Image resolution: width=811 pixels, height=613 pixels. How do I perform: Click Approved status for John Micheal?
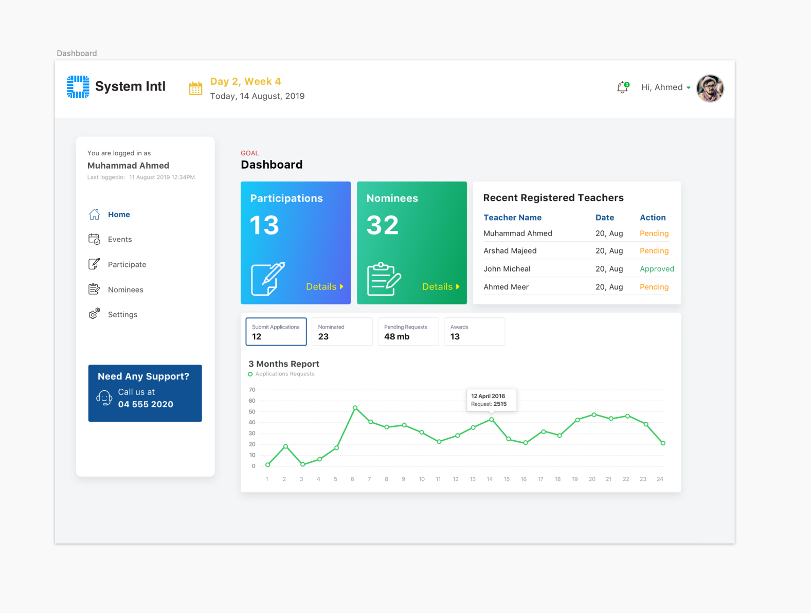(657, 269)
